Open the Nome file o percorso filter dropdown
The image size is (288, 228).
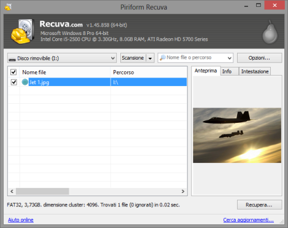pyautogui.click(x=230, y=58)
